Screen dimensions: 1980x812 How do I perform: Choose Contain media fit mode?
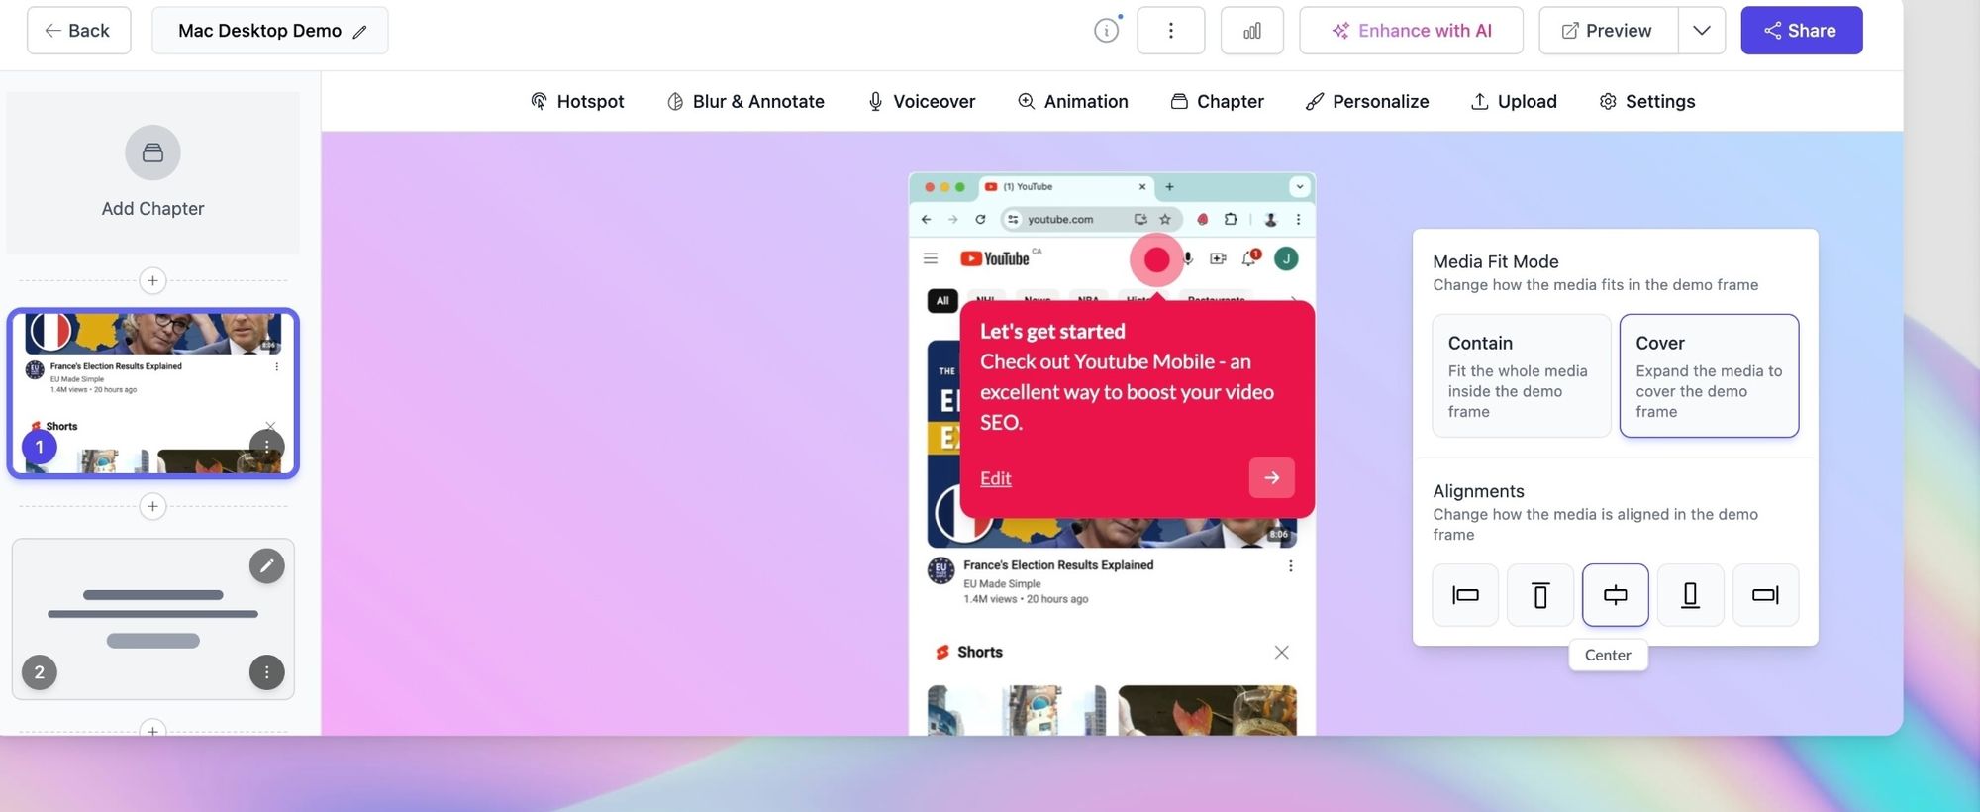point(1522,375)
